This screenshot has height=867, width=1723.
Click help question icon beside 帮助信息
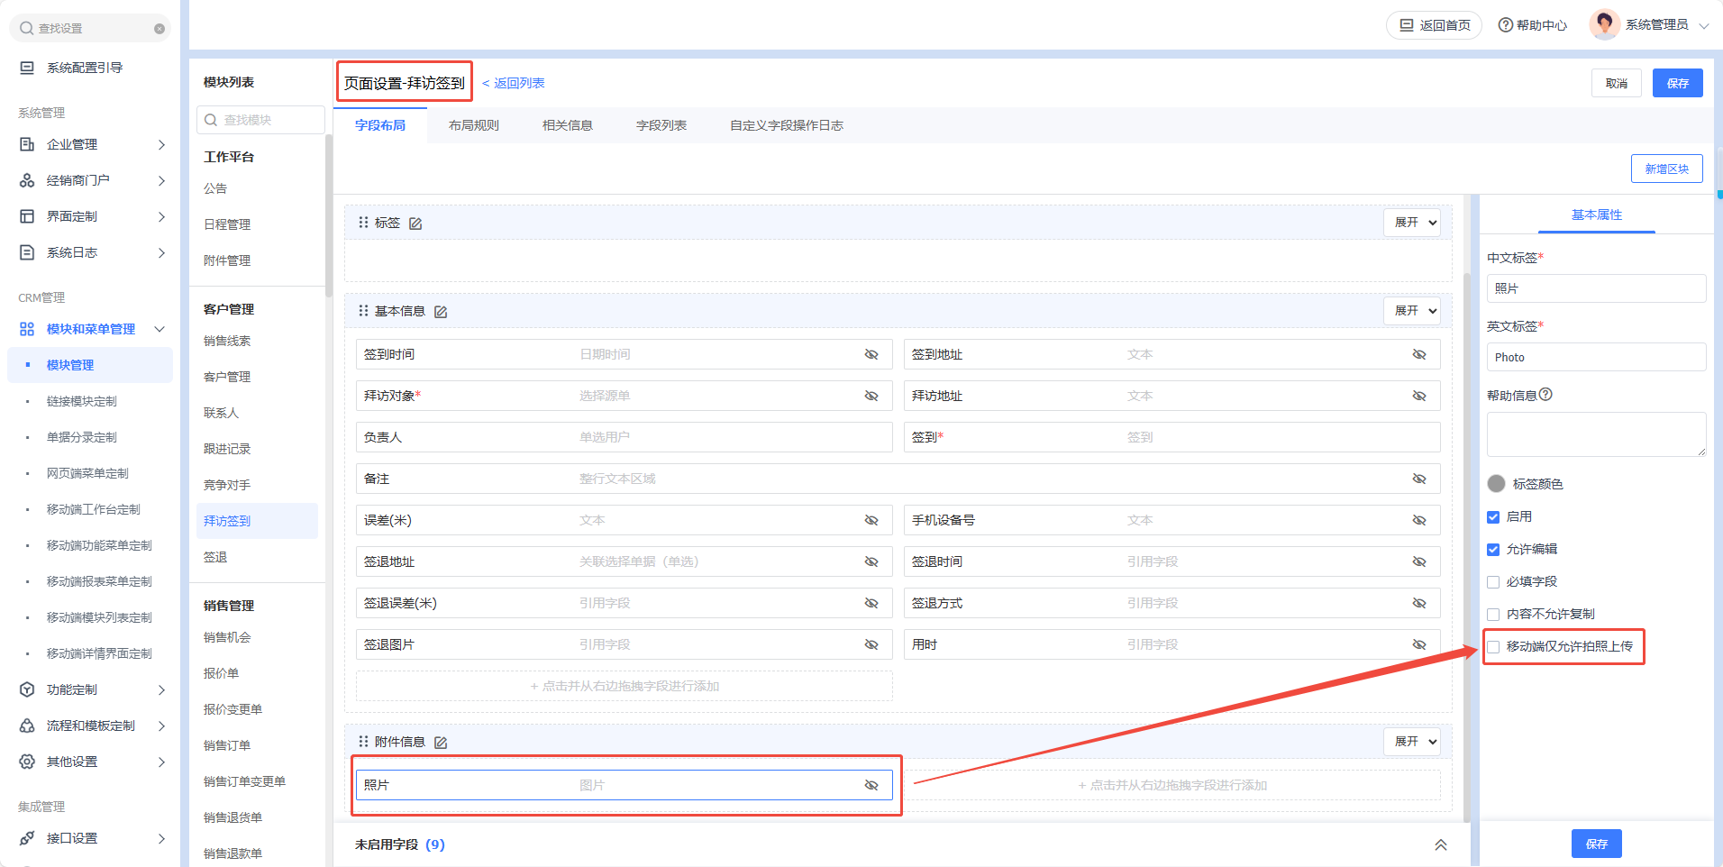coord(1545,395)
